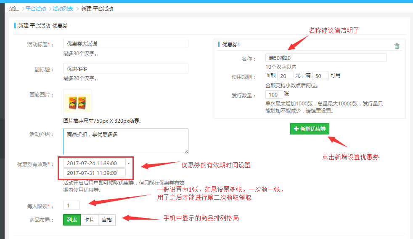Click the 副标题 input field
Image resolution: width=413 pixels, height=239 pixels.
coord(125,69)
